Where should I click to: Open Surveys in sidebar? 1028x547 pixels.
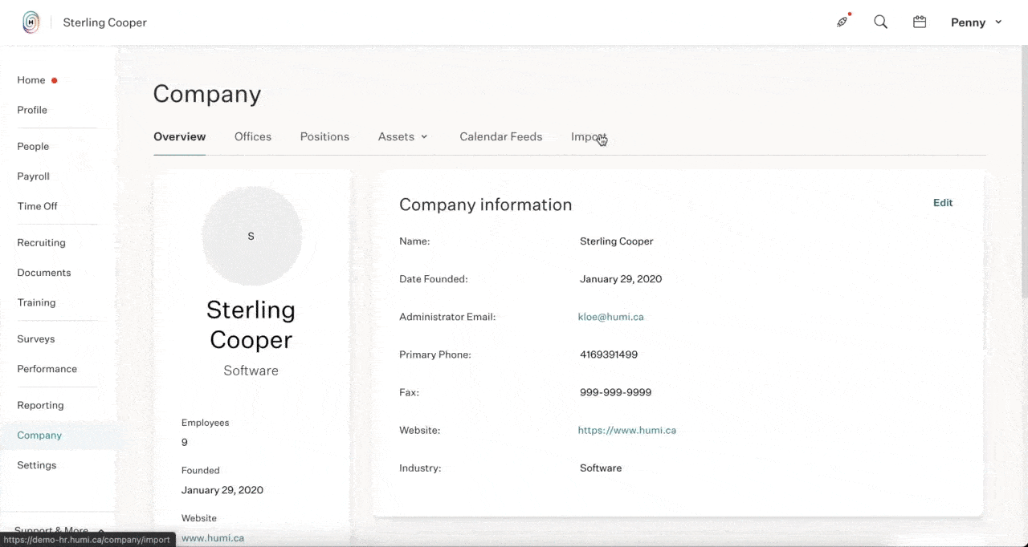[36, 338]
